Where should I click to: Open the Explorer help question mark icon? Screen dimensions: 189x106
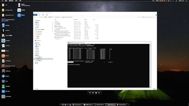pyautogui.click(x=156, y=15)
